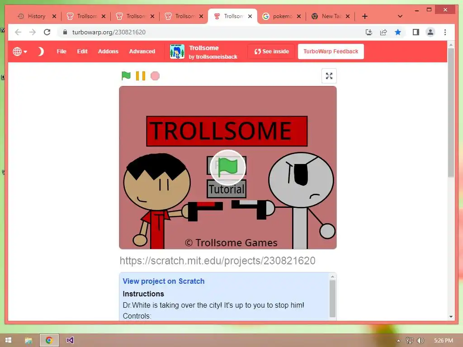This screenshot has width=463, height=347.
Task: Close the History tab
Action: tap(54, 16)
